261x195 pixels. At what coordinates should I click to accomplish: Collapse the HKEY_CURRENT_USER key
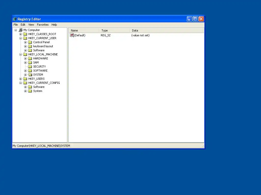(x=20, y=38)
